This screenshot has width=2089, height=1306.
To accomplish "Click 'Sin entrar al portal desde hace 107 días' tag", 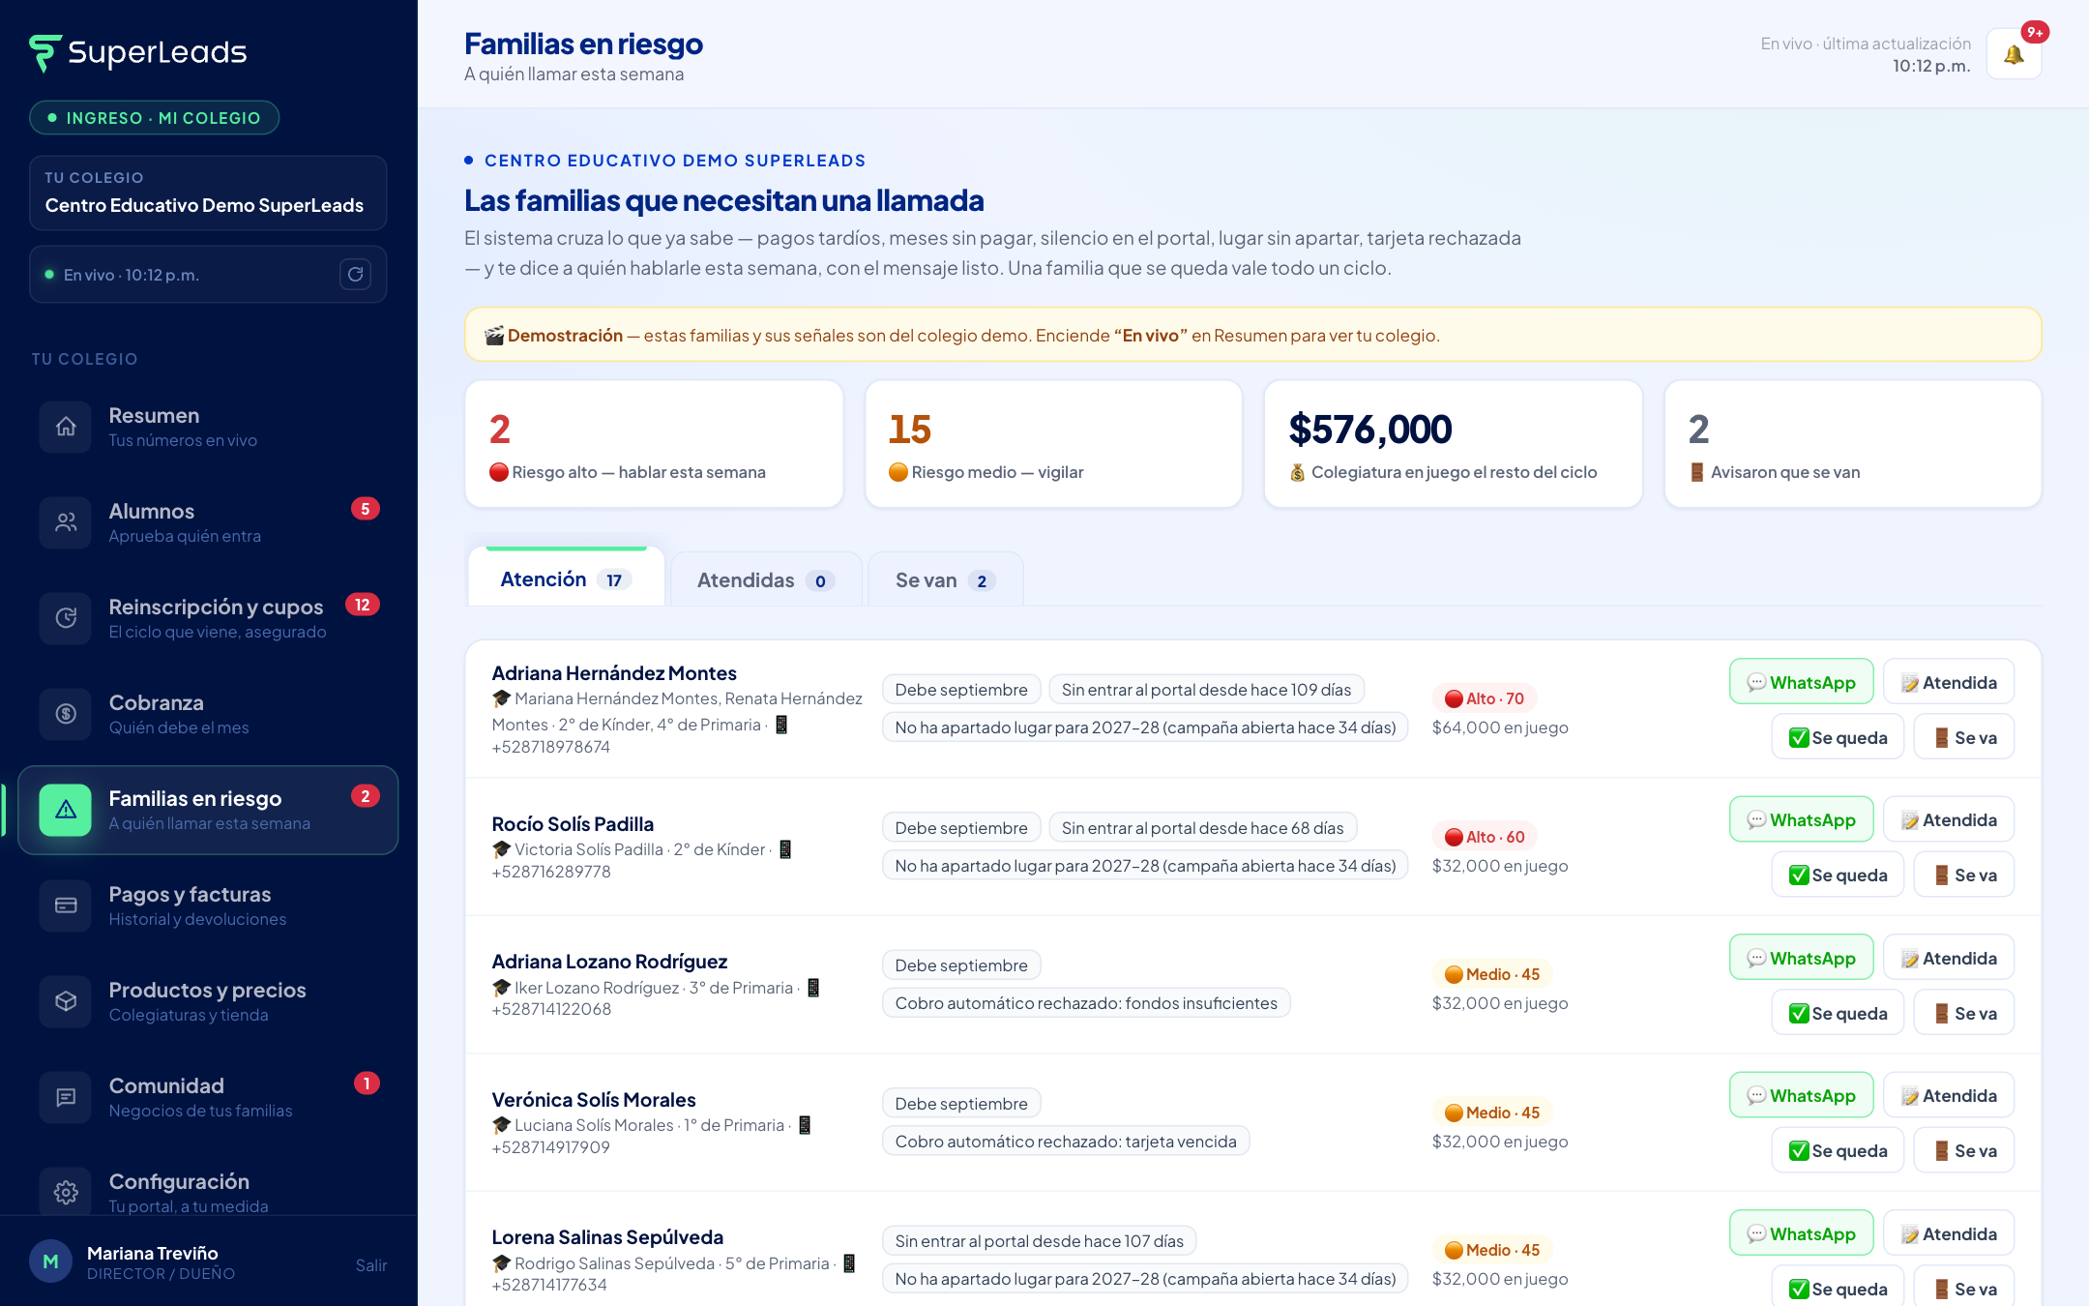I will click(x=1039, y=1241).
